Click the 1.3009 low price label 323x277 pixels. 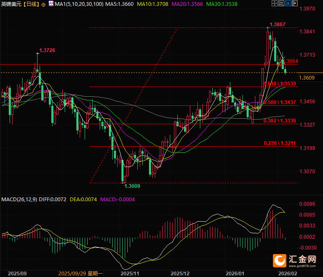[132, 186]
